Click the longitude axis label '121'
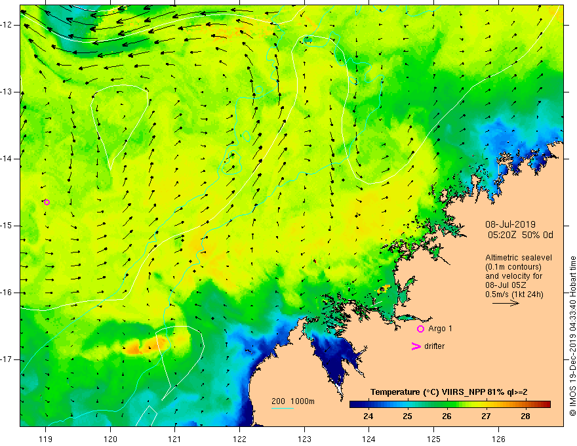 pos(175,439)
